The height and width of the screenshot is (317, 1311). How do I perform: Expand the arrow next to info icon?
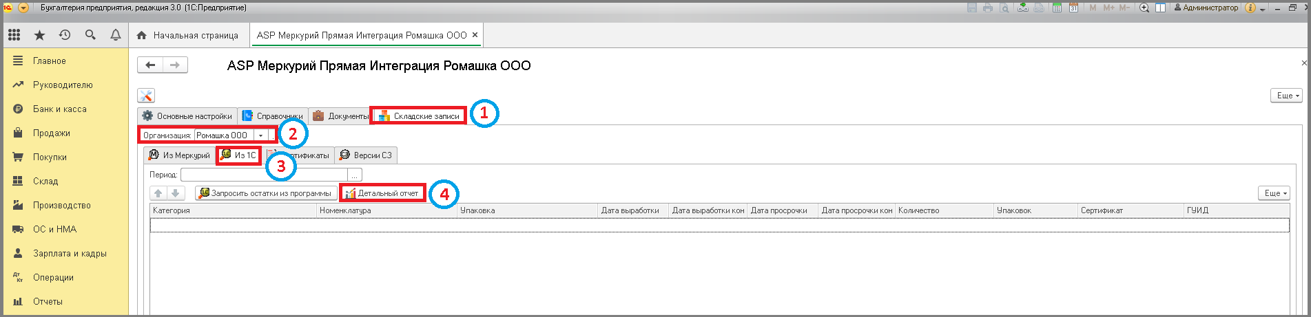pos(1262,9)
